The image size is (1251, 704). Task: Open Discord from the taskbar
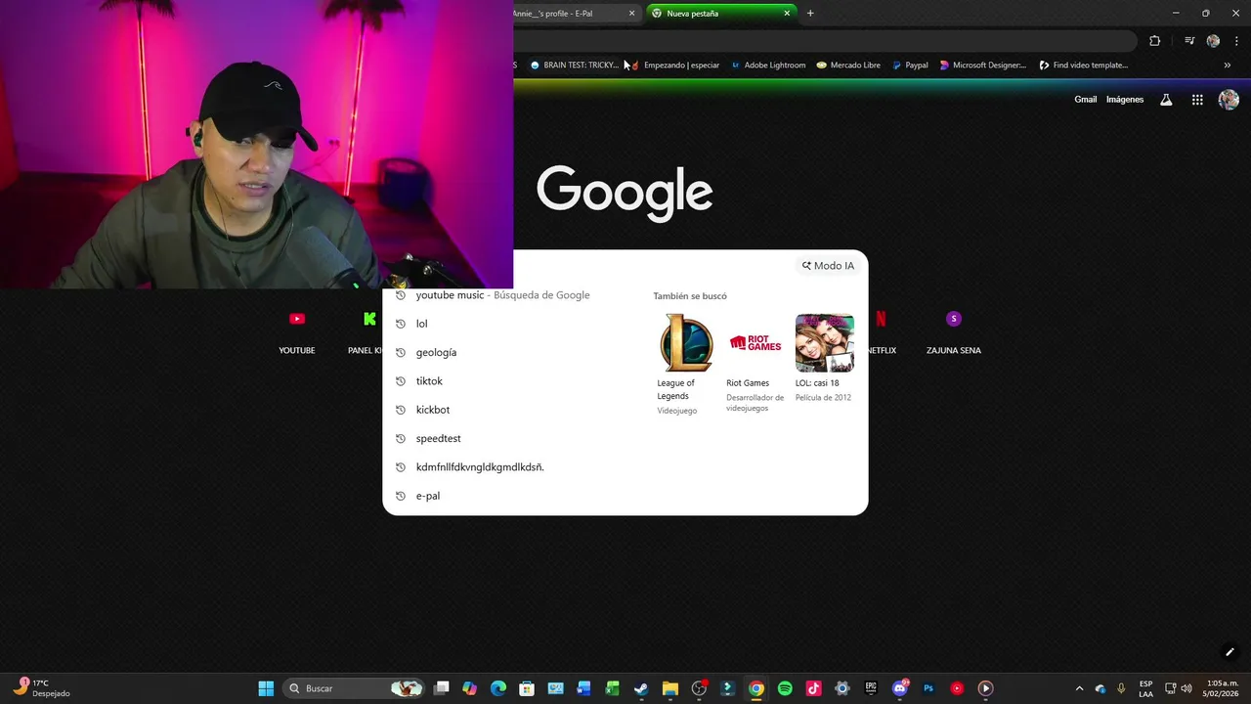click(x=899, y=688)
